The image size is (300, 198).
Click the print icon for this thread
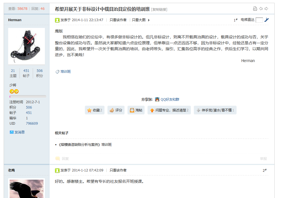coord(255,9)
